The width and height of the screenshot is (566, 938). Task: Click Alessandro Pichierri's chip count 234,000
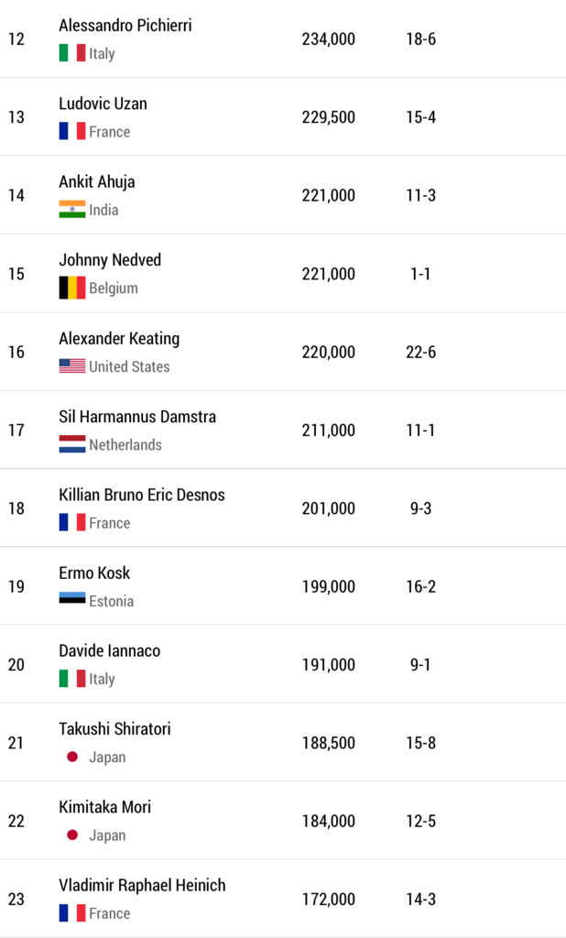tap(328, 39)
